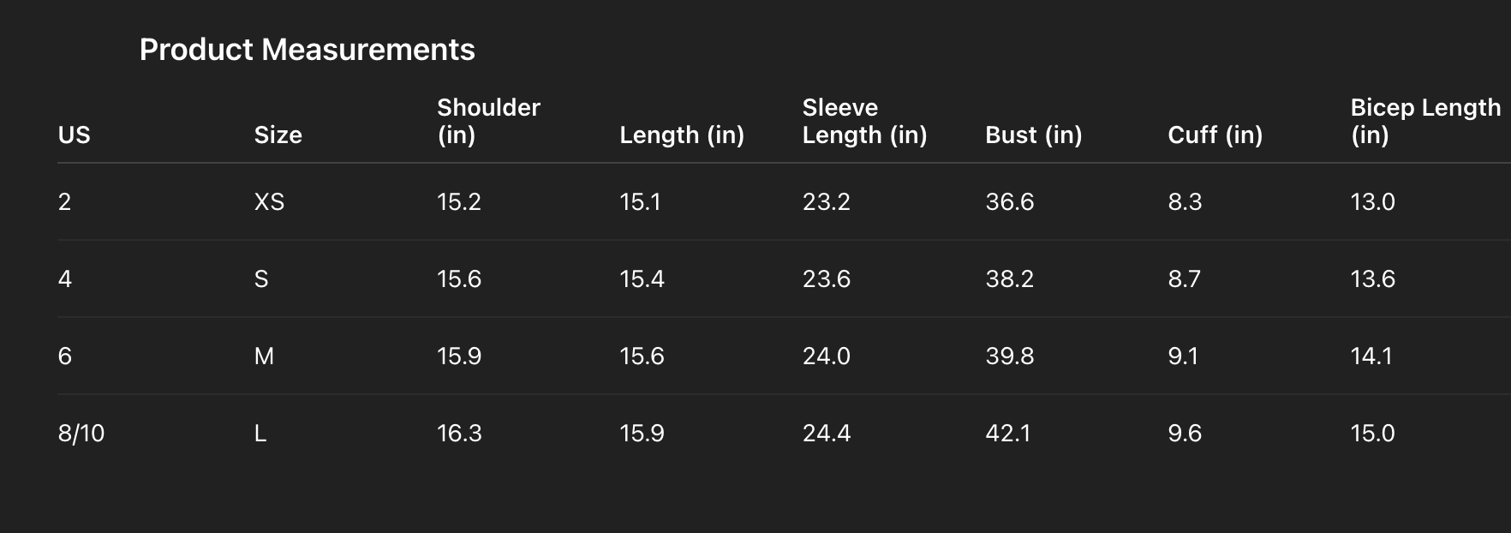Click the Size column header
The image size is (1511, 533).
[x=278, y=135]
